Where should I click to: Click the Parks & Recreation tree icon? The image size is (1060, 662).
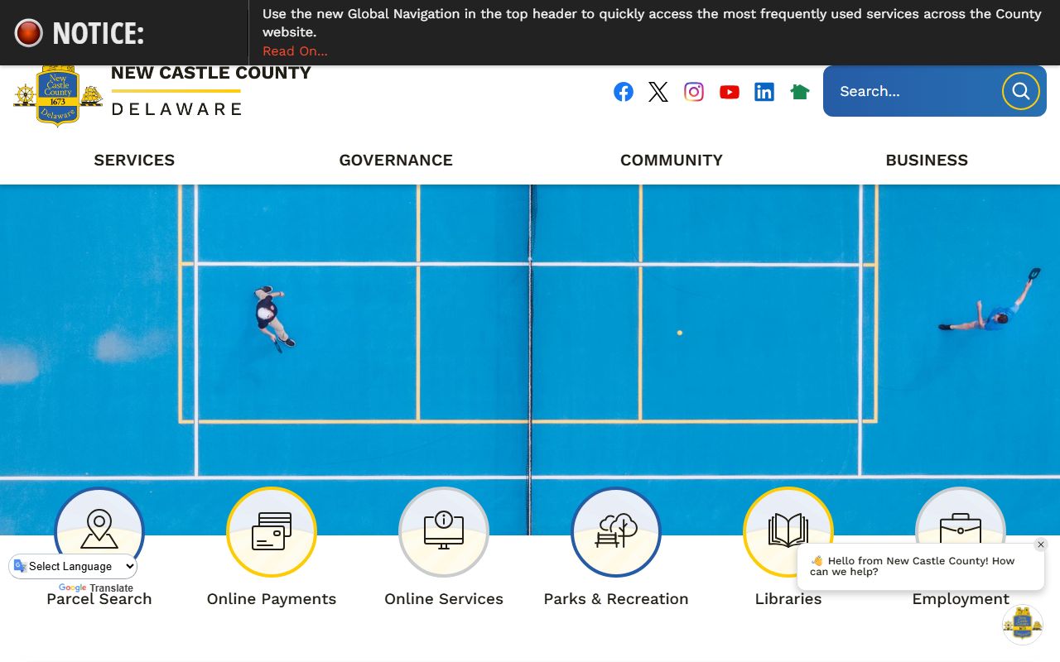pyautogui.click(x=616, y=532)
